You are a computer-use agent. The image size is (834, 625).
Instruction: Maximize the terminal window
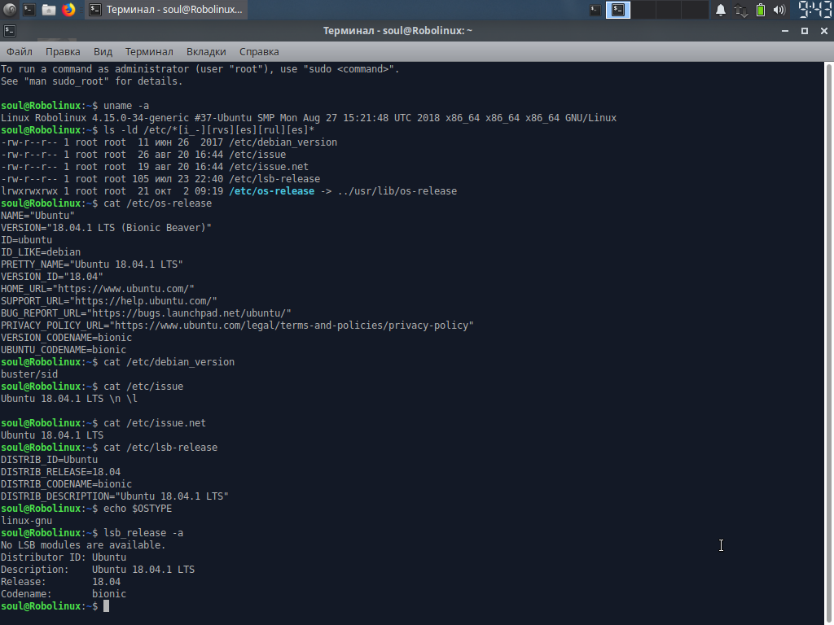coord(804,31)
